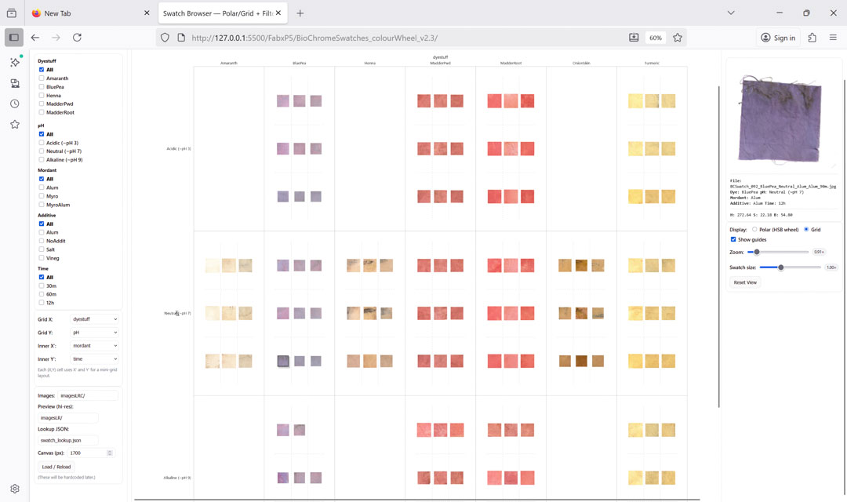Enable the BluePea dyestuff checkbox

tap(42, 87)
